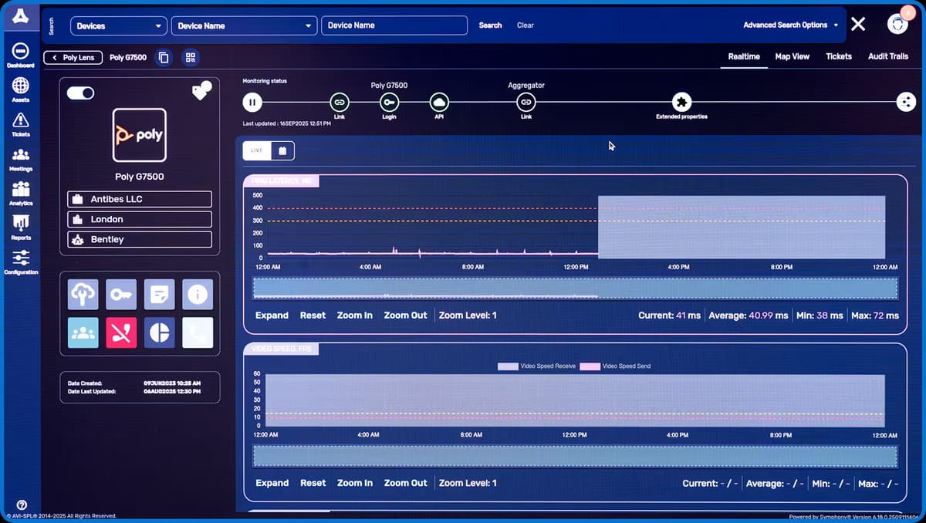926x523 pixels.
Task: Click the API cloud status icon
Action: click(439, 102)
